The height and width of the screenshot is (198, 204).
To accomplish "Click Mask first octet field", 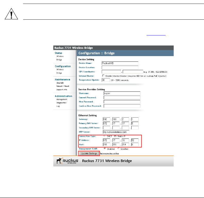I will pyautogui.click(x=106, y=144).
